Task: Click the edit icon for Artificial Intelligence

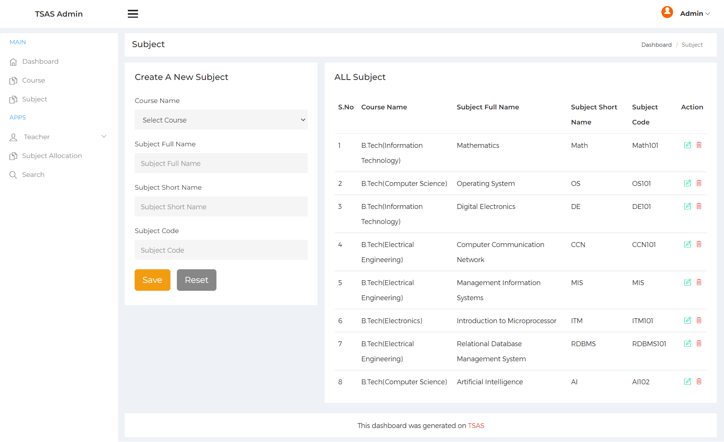Action: pos(688,381)
